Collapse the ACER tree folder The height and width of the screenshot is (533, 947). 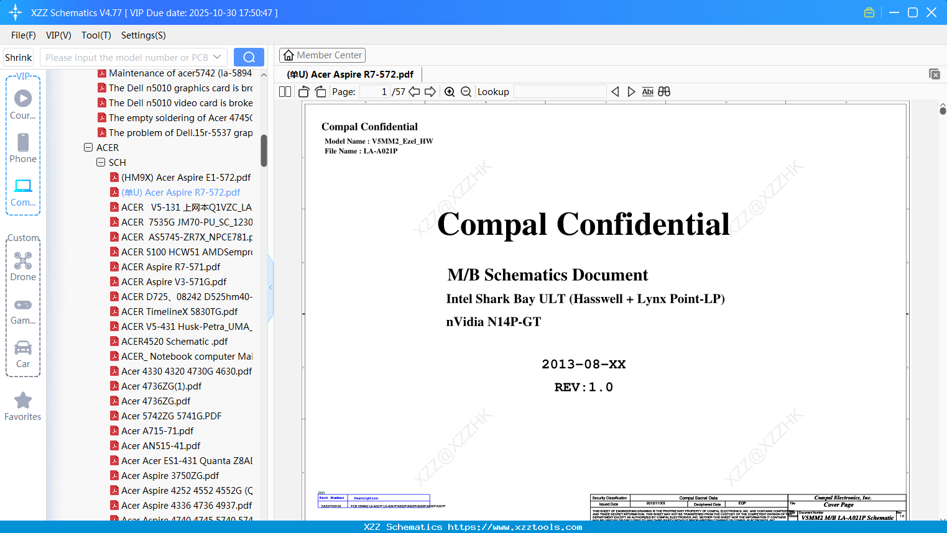[88, 148]
